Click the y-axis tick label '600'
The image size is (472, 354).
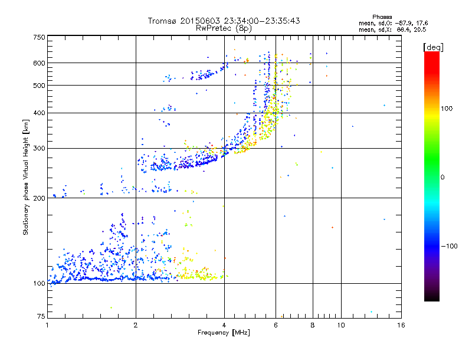tap(39, 63)
